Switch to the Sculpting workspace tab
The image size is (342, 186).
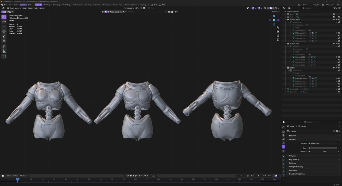pyautogui.click(x=56, y=5)
